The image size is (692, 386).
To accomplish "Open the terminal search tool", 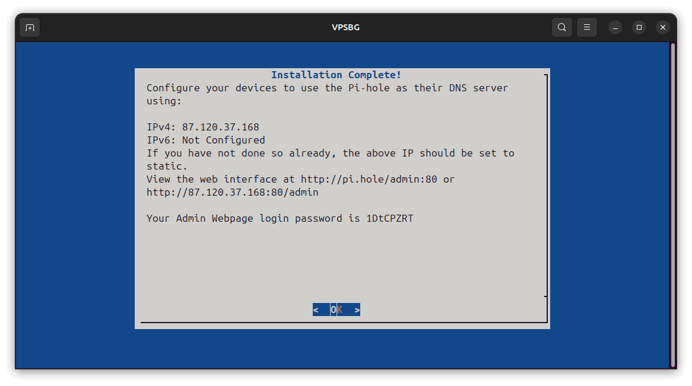I will [x=562, y=27].
